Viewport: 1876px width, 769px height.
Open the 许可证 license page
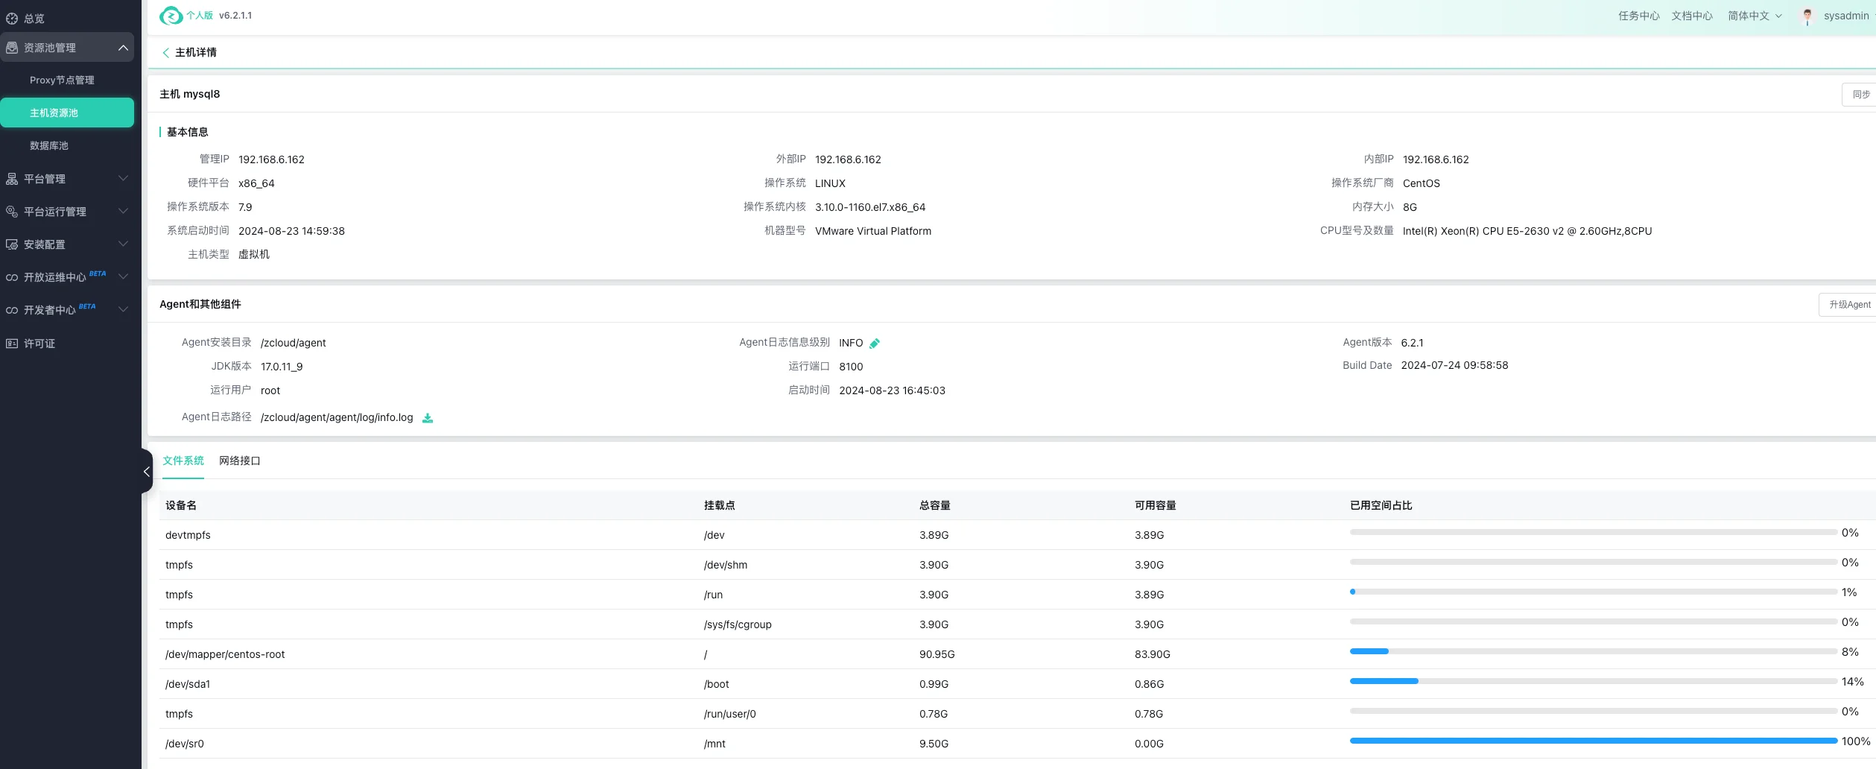(x=39, y=344)
